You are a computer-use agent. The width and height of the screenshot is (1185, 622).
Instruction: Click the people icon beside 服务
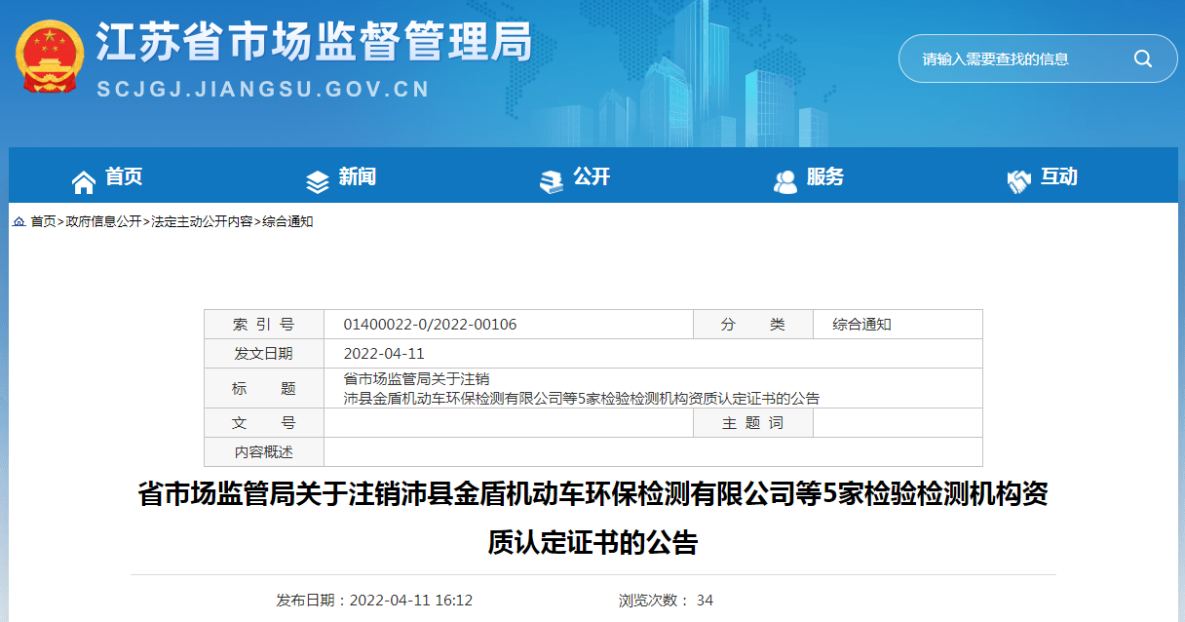point(784,181)
